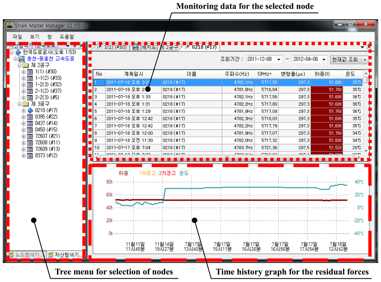381x282 pixels.
Task: Open the 창 menu
Action: [49, 37]
